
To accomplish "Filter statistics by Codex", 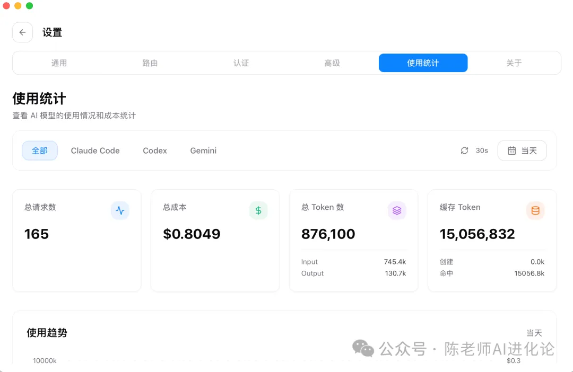I will [x=155, y=150].
